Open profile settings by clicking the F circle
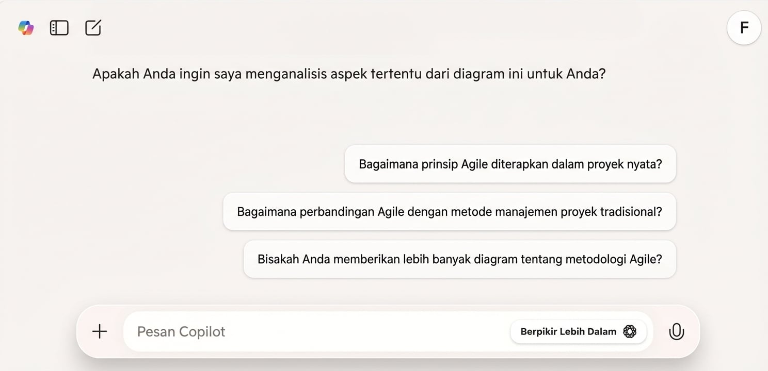768x371 pixels. coord(743,28)
